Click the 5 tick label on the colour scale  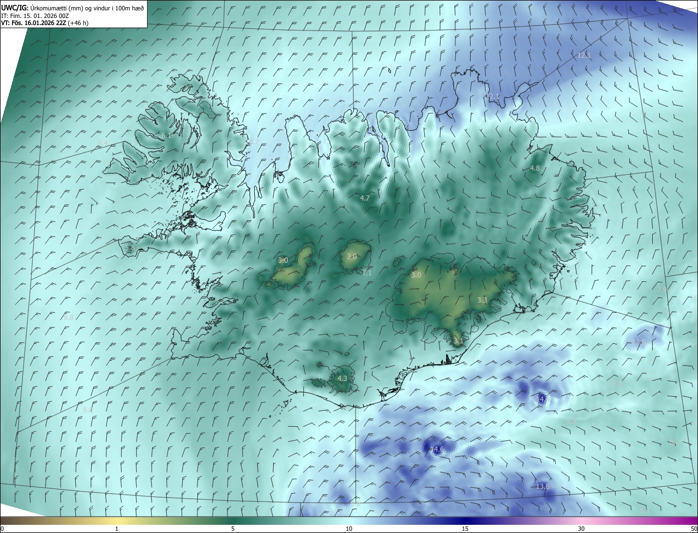coord(233,529)
